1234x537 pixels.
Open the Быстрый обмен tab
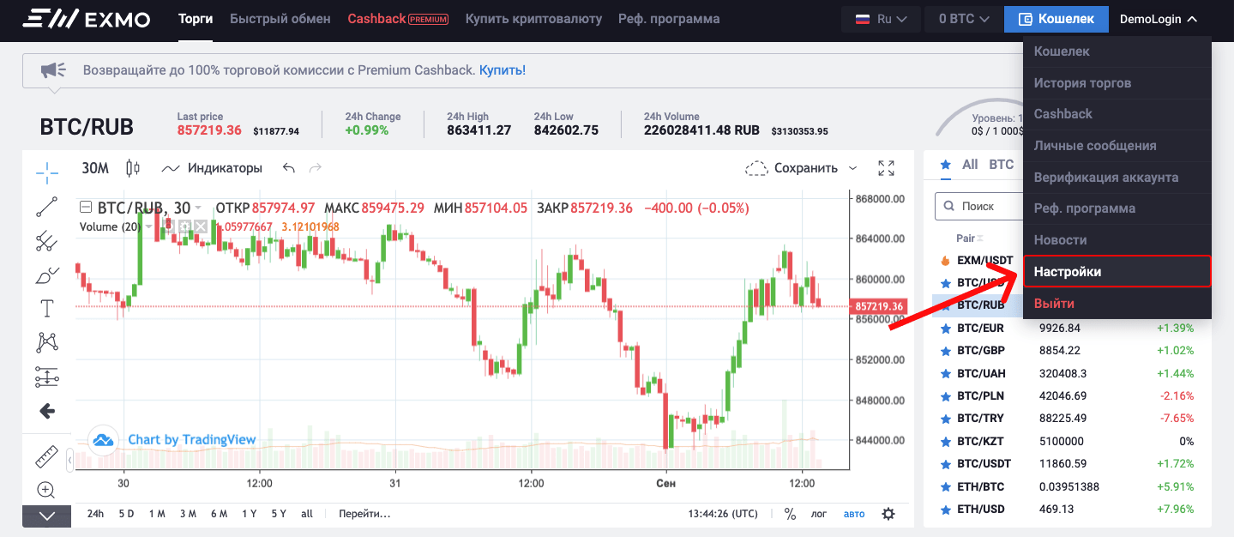[x=280, y=19]
